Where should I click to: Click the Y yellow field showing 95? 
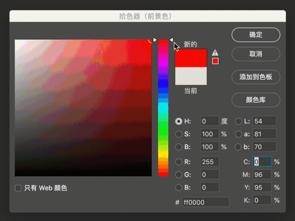(262, 187)
